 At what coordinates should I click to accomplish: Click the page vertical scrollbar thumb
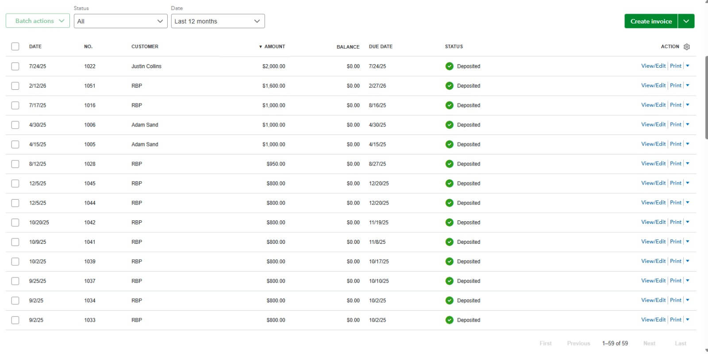pos(706,97)
